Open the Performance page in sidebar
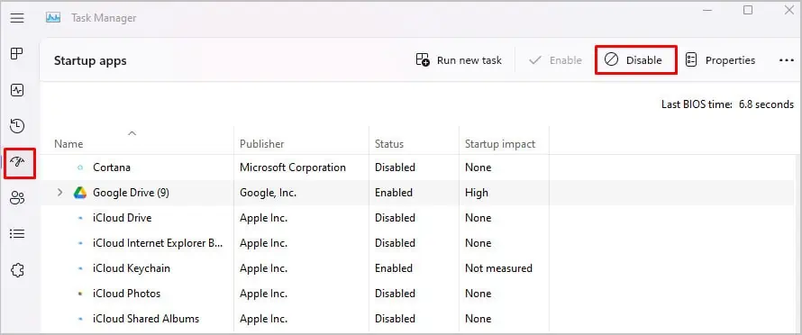 coord(17,91)
